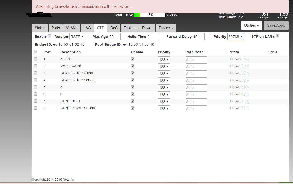Open the Status tab
The image size is (293, 184).
click(40, 28)
